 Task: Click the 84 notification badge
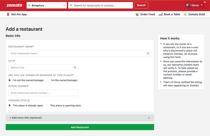205,2
